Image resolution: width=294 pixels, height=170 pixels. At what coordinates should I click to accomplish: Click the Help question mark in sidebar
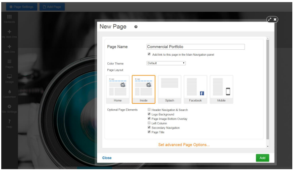tap(9, 121)
